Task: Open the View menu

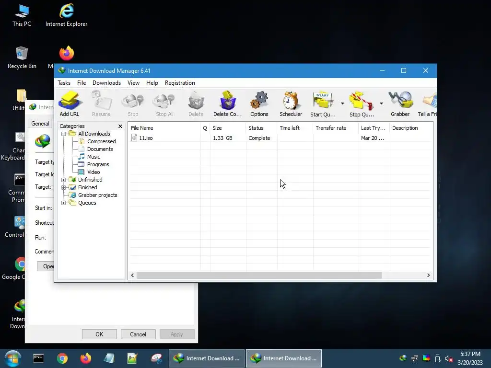Action: pos(133,83)
